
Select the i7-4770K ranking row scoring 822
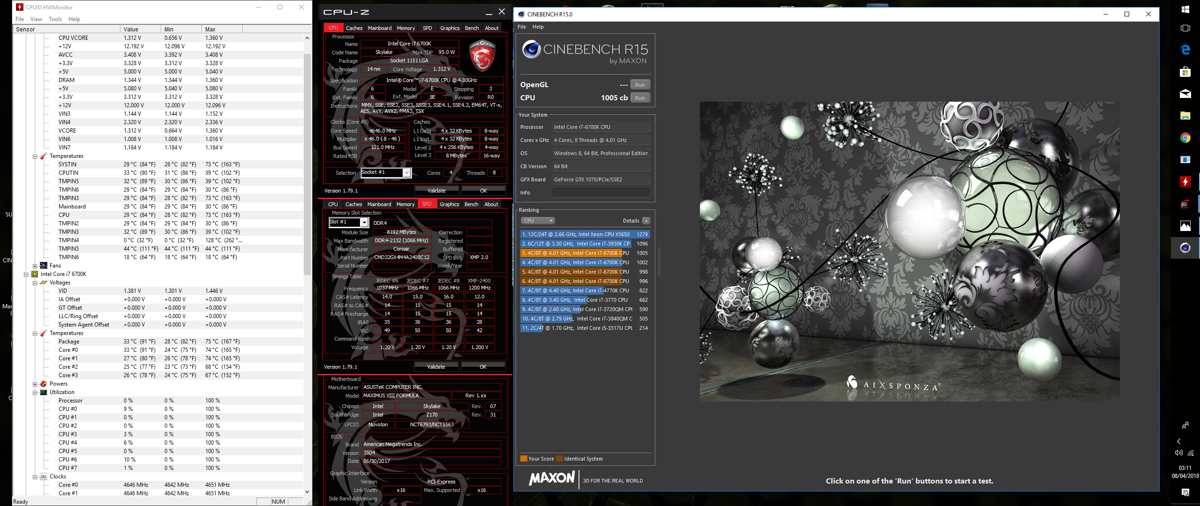[x=585, y=290]
